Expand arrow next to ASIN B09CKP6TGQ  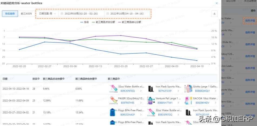point(141,91)
